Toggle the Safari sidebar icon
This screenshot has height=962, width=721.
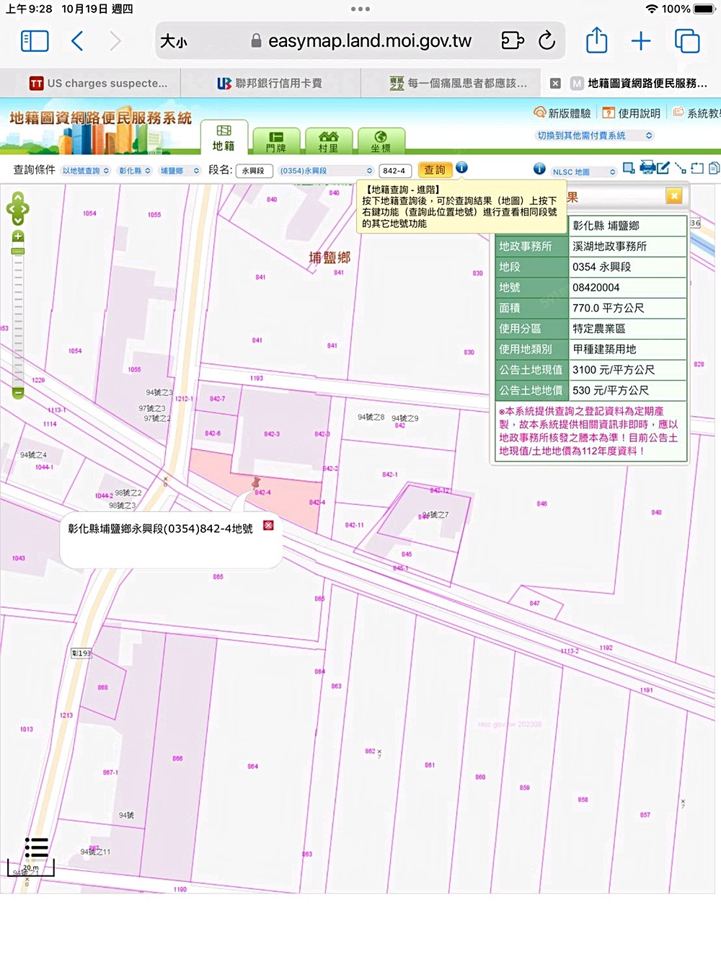pos(35,41)
